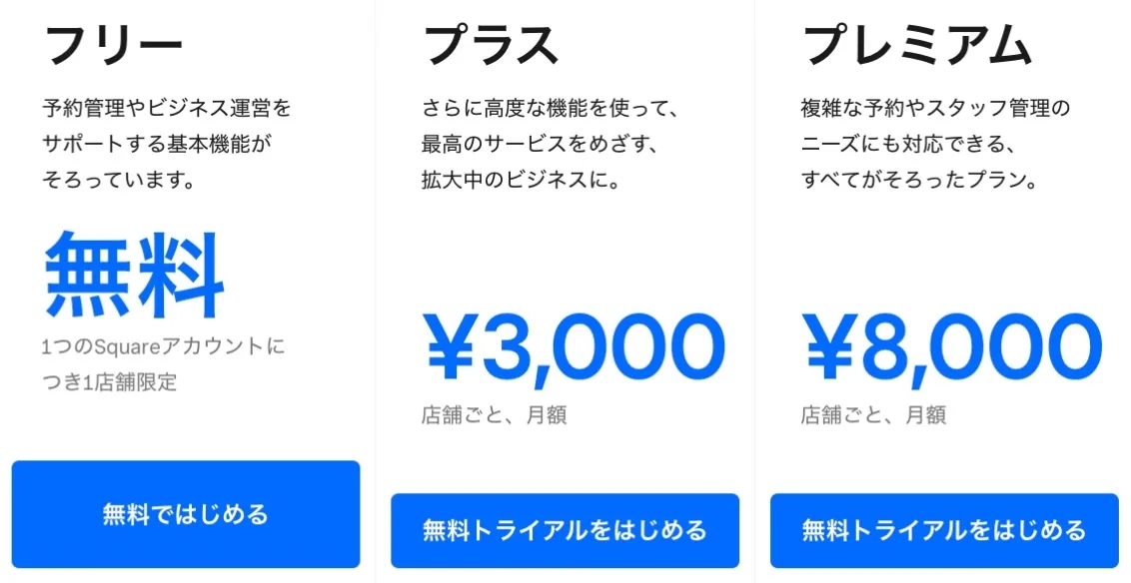1131x583 pixels.
Task: Click the 複雑な予約やスタッフ管理の line
Action: click(x=935, y=108)
